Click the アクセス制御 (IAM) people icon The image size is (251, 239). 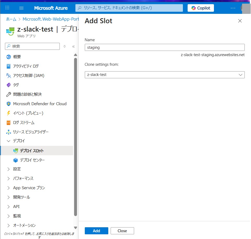pyautogui.click(x=9, y=76)
